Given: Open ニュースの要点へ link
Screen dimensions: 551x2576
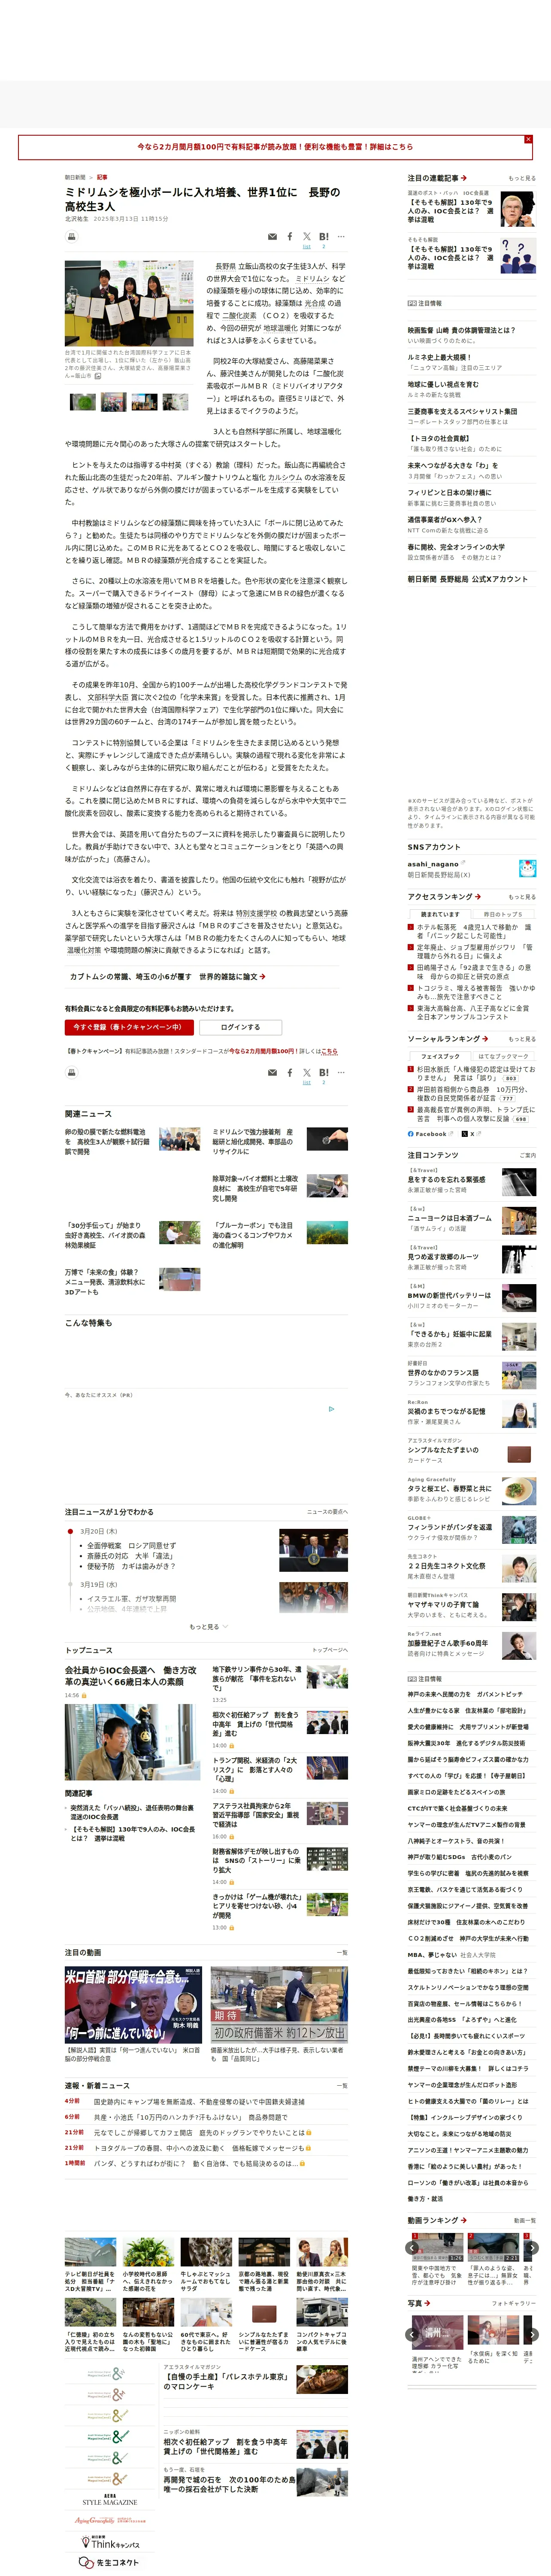Looking at the screenshot, I should coord(327,1512).
